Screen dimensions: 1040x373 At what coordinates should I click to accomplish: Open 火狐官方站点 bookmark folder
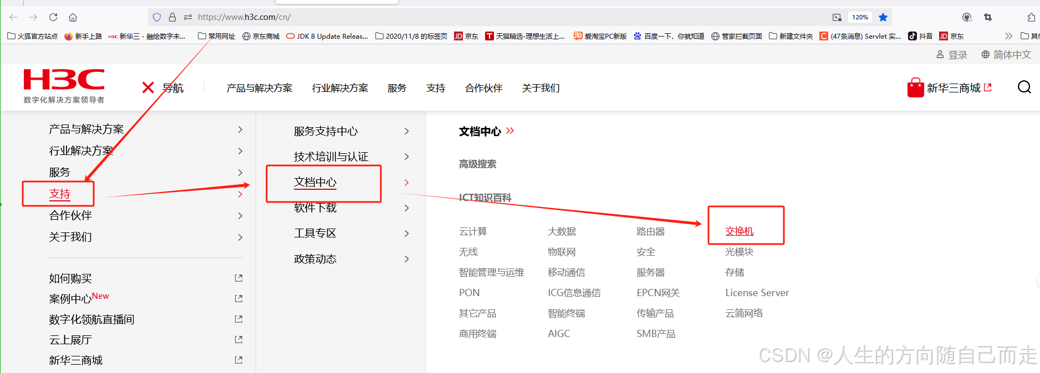[x=32, y=36]
